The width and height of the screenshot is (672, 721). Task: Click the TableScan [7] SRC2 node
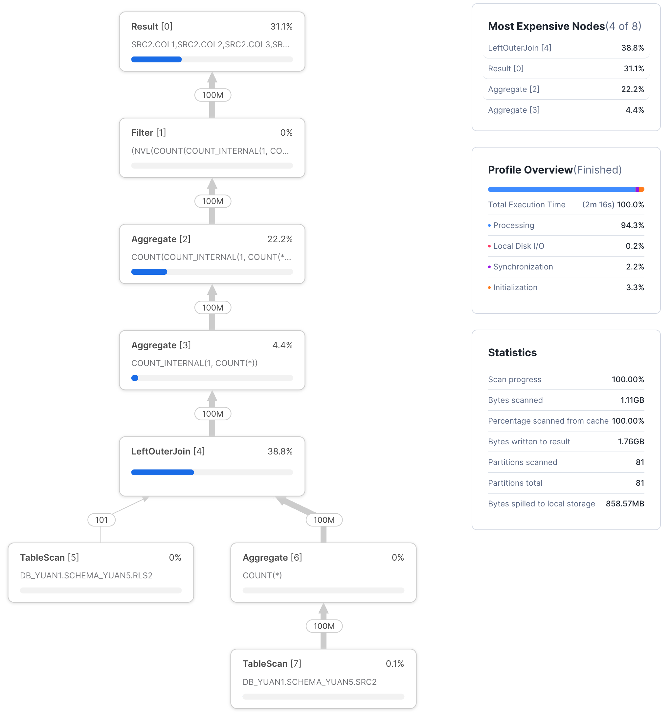tap(323, 678)
